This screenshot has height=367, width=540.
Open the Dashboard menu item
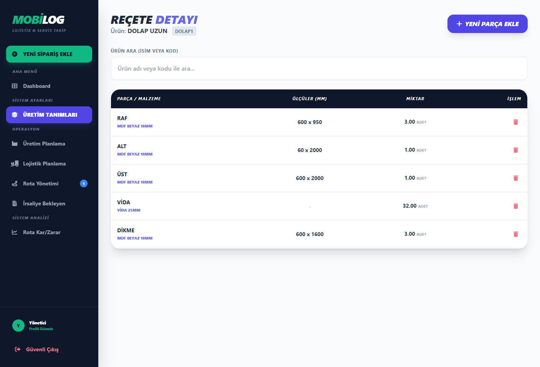pos(36,86)
